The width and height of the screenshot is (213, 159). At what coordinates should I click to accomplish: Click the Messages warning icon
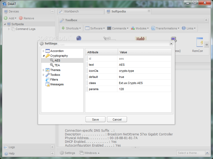coord(48,84)
